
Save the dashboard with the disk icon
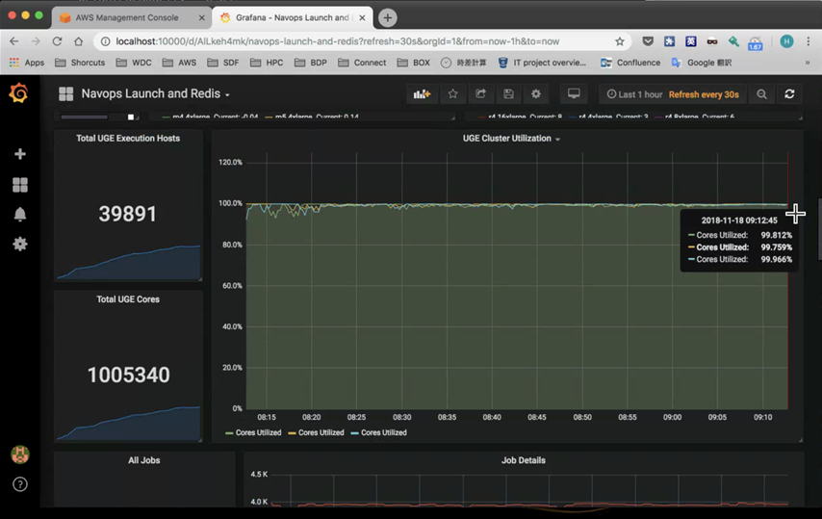[508, 94]
